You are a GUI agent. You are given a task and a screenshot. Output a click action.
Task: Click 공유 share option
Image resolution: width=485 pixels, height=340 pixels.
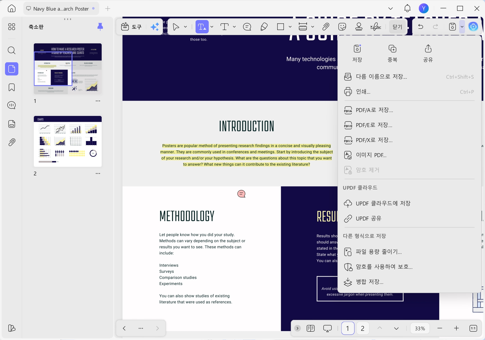(x=428, y=53)
